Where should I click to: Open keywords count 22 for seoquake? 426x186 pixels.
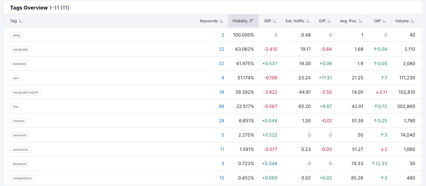[x=222, y=49]
